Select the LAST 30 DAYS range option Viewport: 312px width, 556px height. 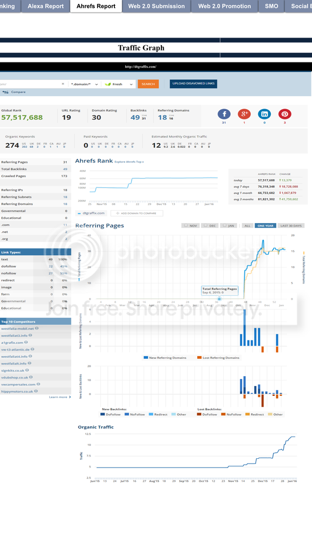[291, 225]
